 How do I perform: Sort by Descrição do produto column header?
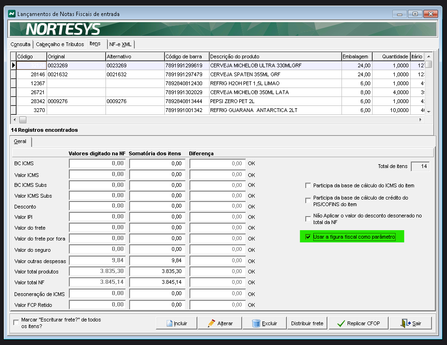275,56
